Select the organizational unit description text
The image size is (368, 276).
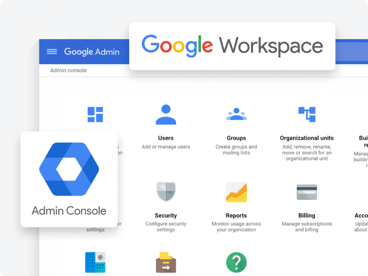pyautogui.click(x=307, y=153)
